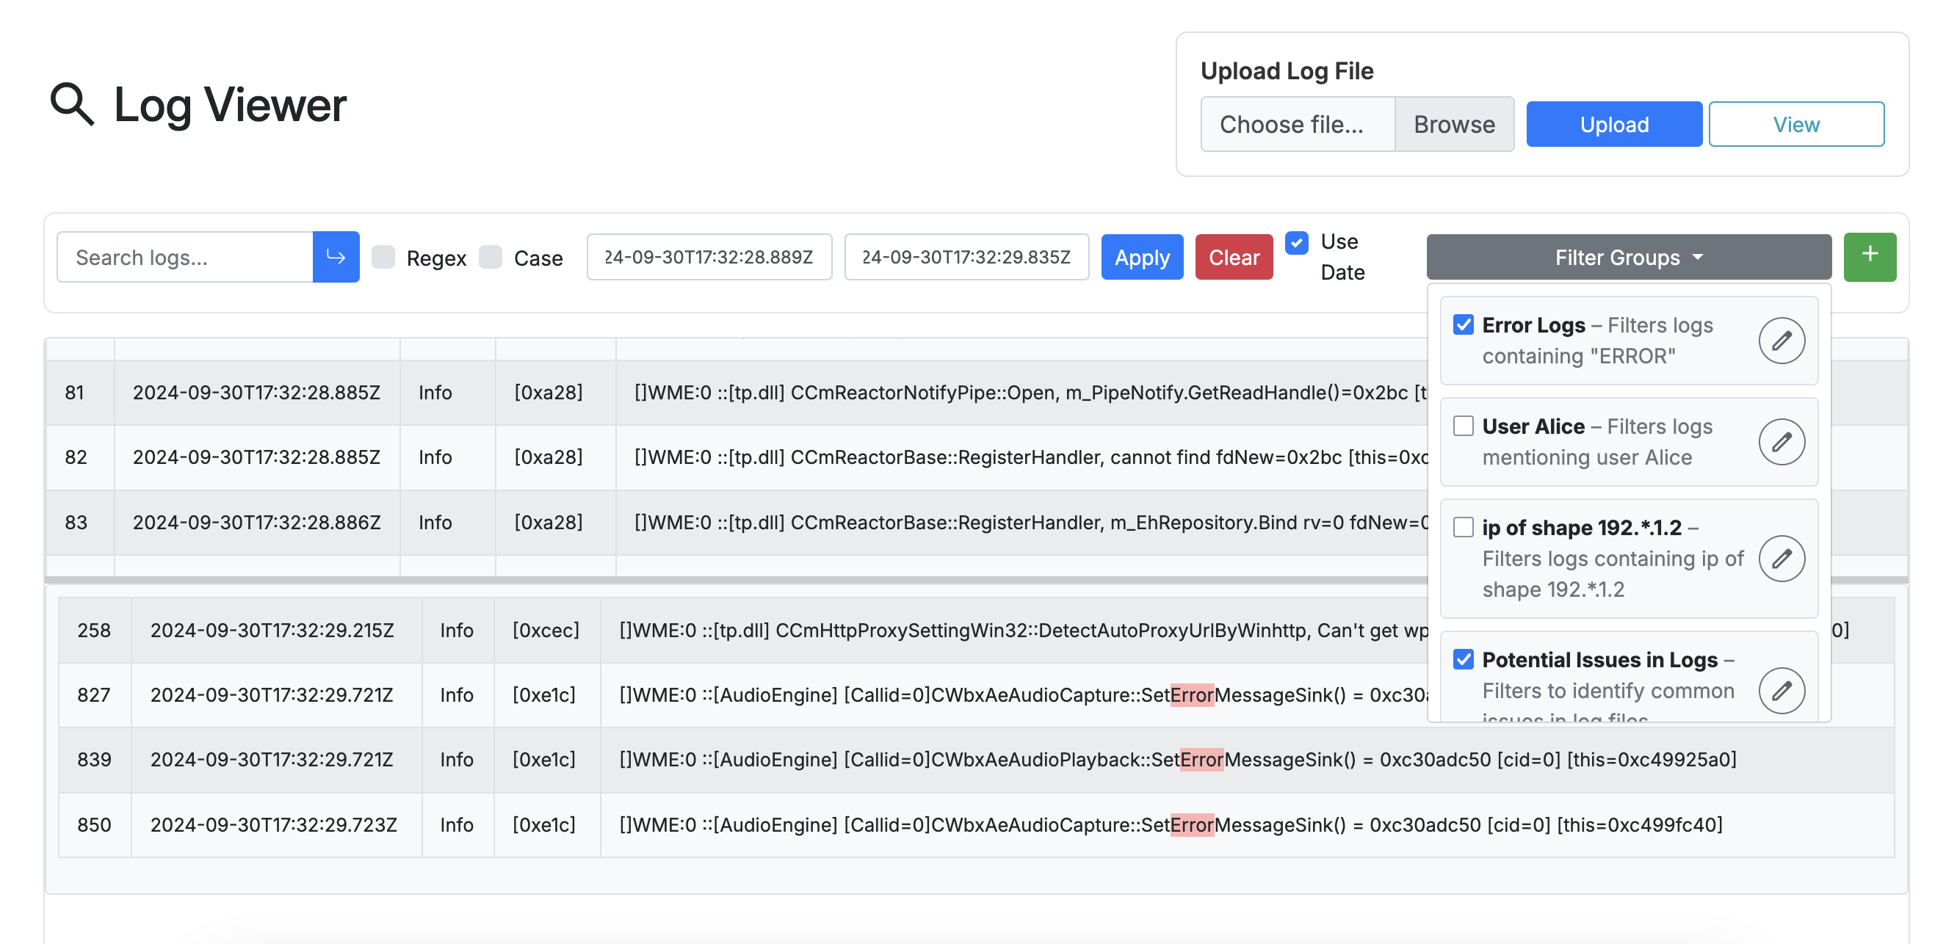Toggle the Case sensitivity checkbox
Viewport: 1946px width, 944px height.
tap(491, 257)
